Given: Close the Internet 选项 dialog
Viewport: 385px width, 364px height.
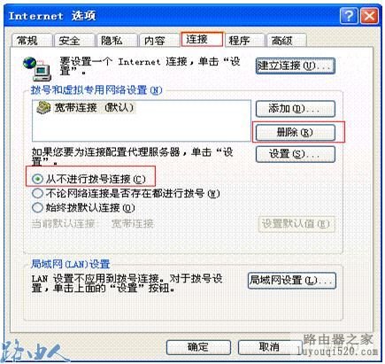Looking at the screenshot, I should (x=369, y=16).
